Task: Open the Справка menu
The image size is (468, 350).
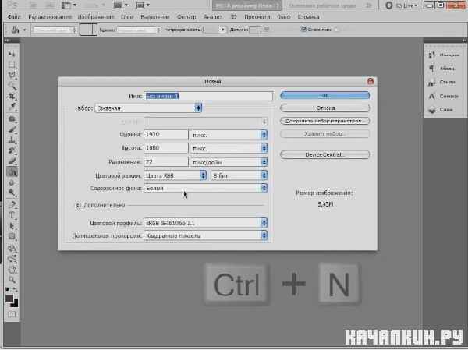Action: pos(308,16)
